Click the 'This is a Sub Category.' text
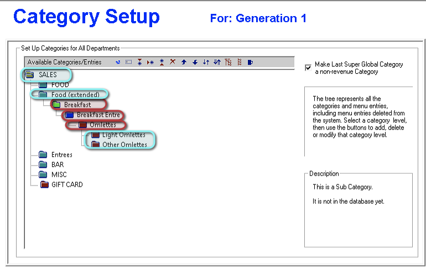 point(342,187)
